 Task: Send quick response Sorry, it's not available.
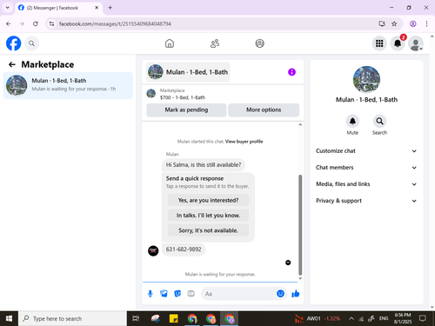tap(208, 230)
